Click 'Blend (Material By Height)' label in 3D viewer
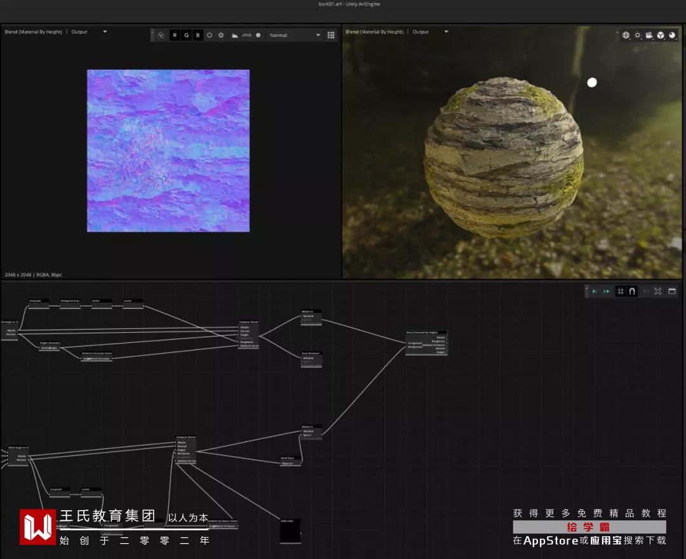The width and height of the screenshot is (686, 559). point(375,32)
